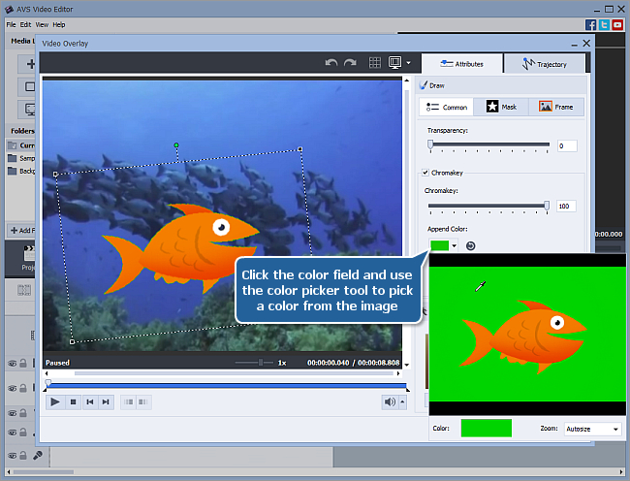Click the volume speaker icon
Viewport: 630px width, 481px height.
click(x=390, y=401)
